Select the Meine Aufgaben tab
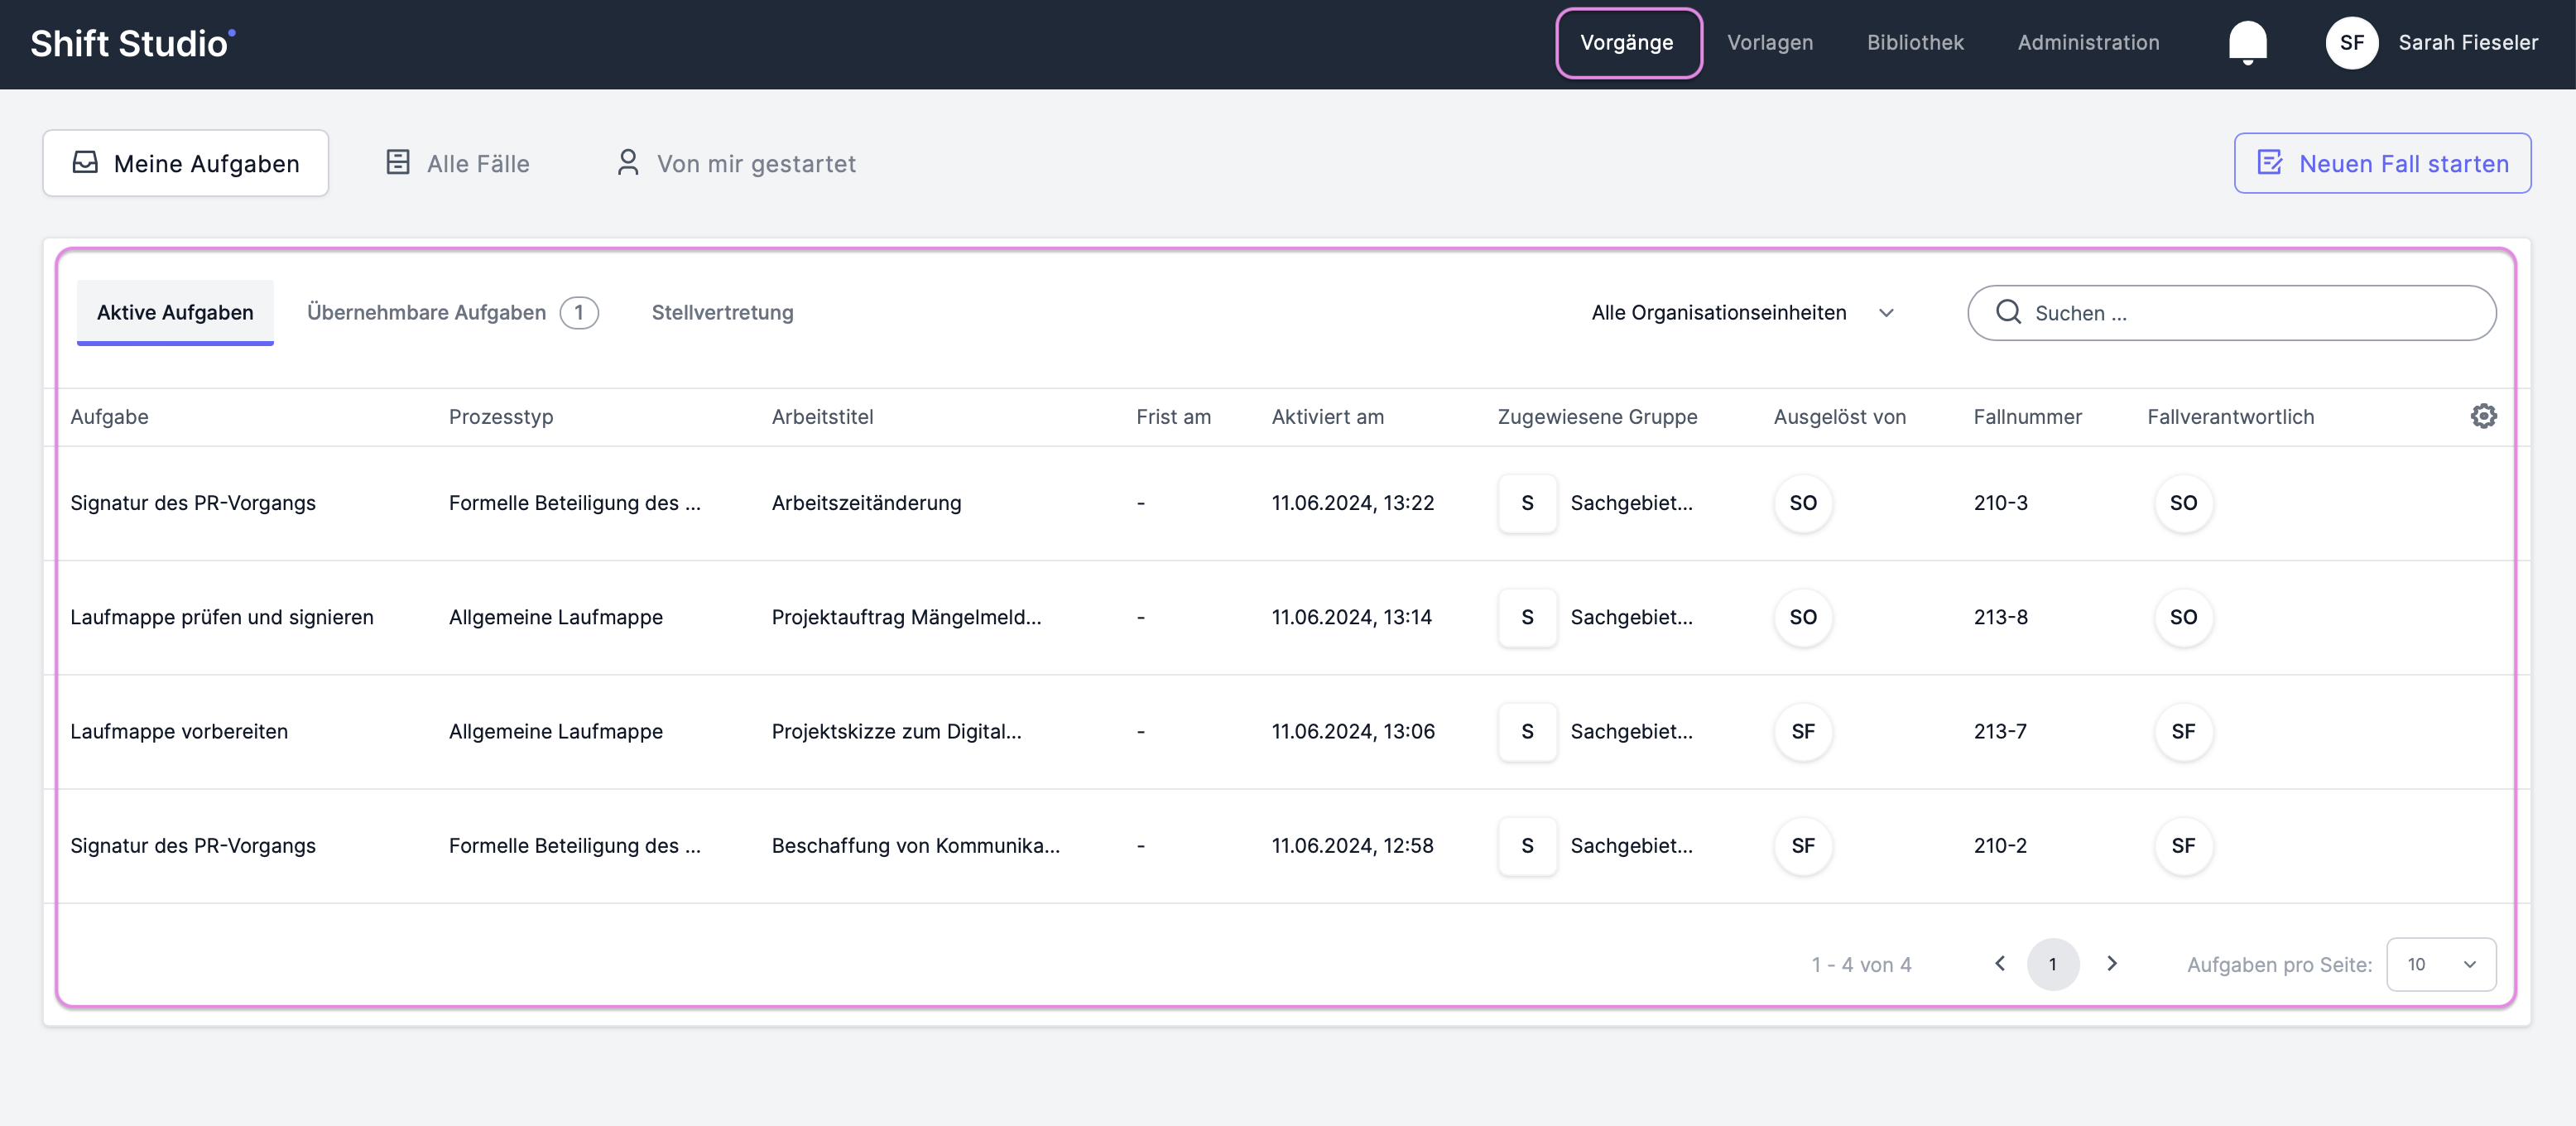The image size is (2576, 1126). (185, 163)
